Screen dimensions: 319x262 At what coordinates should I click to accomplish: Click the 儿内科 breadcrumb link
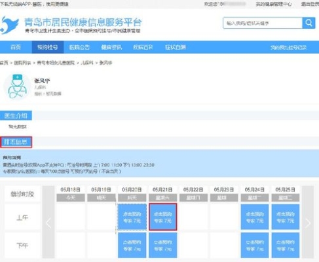click(x=87, y=63)
